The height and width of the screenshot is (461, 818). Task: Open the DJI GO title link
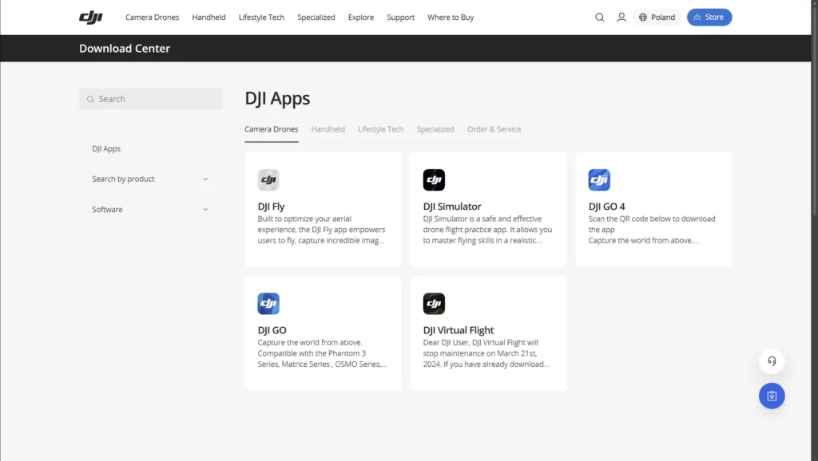272,330
